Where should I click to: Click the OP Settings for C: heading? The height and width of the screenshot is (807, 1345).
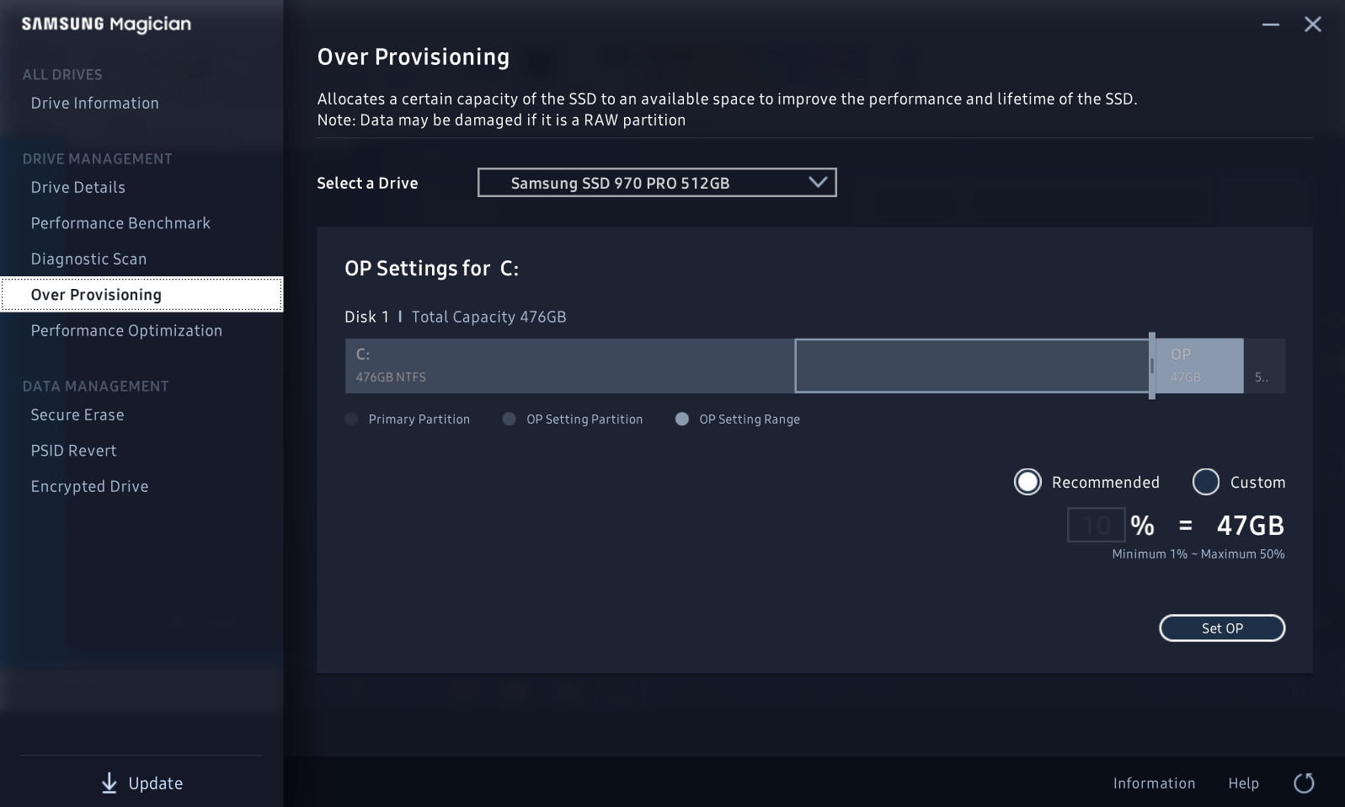click(x=431, y=269)
